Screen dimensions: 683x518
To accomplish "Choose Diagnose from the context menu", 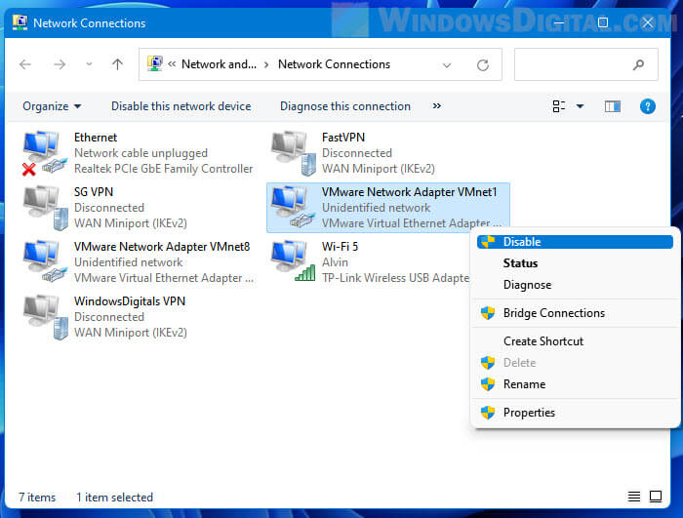I will [x=575, y=285].
